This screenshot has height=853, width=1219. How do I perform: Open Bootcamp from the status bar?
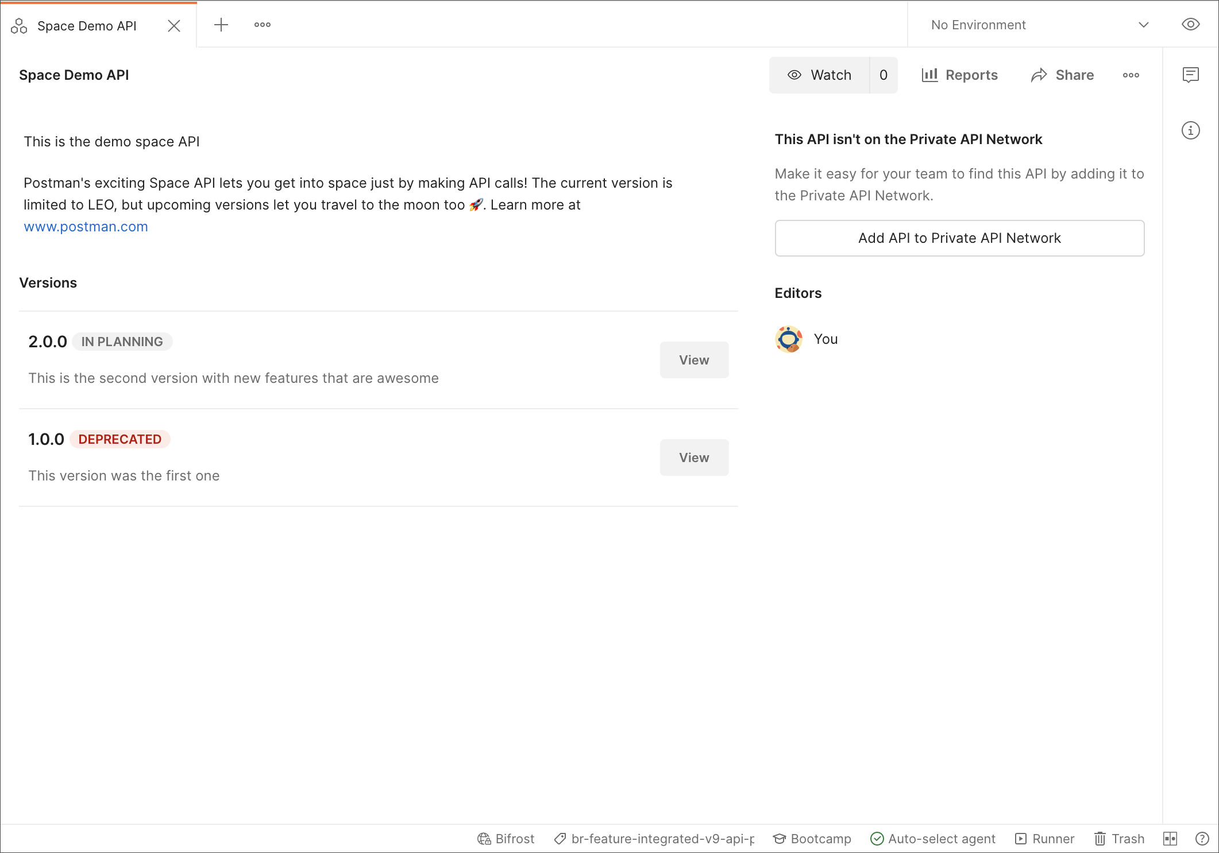812,839
